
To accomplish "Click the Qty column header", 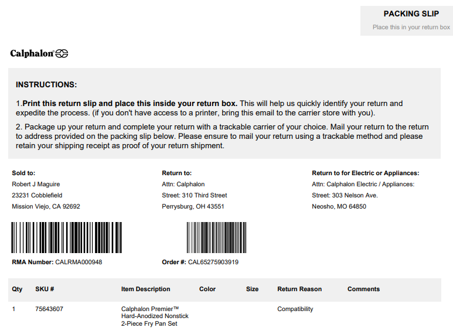I will 17,289.
